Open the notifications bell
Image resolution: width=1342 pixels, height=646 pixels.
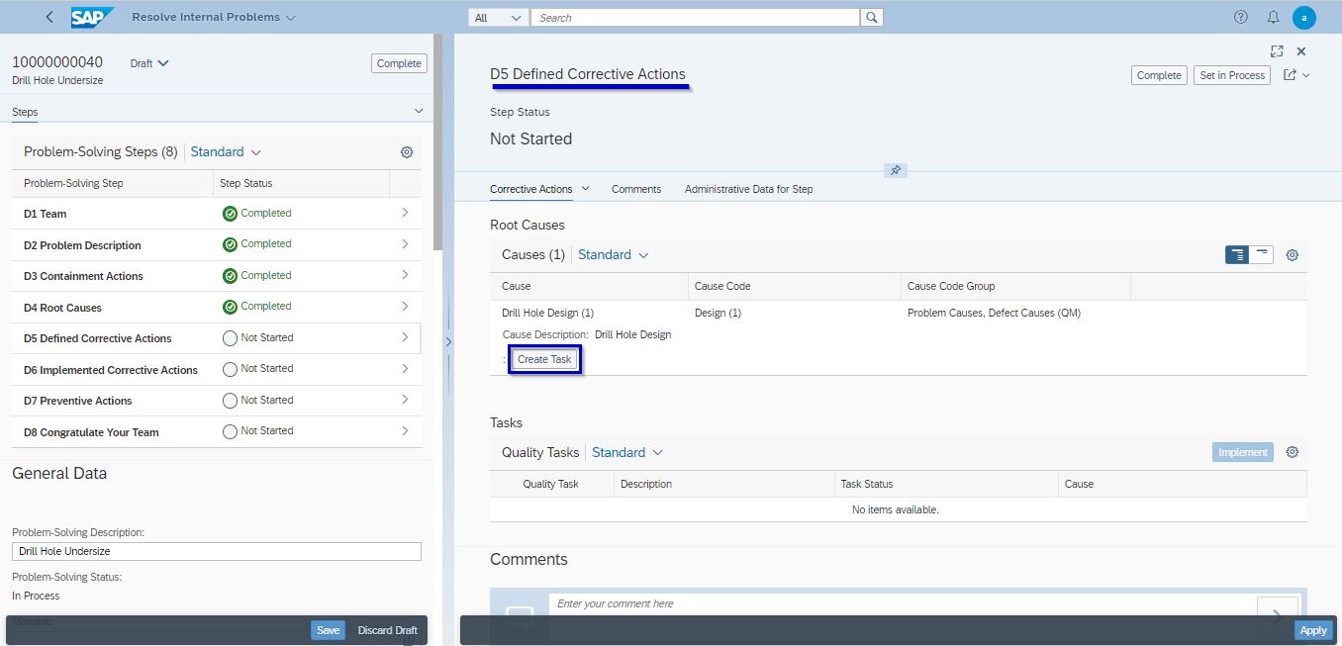coord(1273,17)
